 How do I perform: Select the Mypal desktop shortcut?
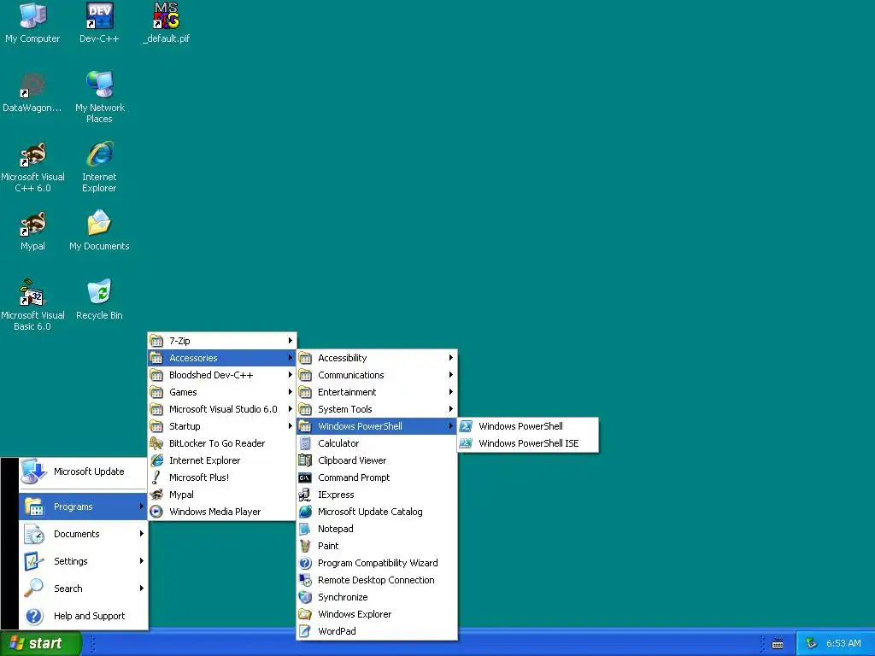click(32, 231)
